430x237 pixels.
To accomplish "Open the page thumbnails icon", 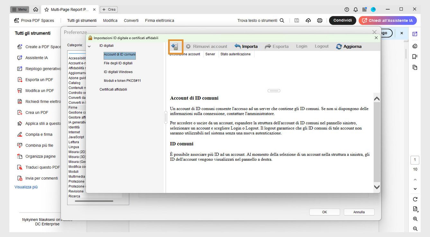I will pos(415,67).
